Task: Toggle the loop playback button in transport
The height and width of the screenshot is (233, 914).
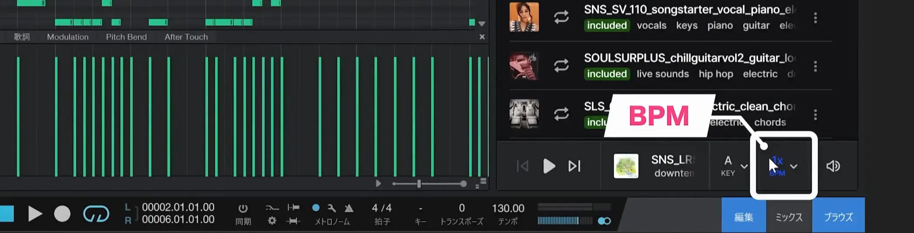Action: click(x=96, y=214)
